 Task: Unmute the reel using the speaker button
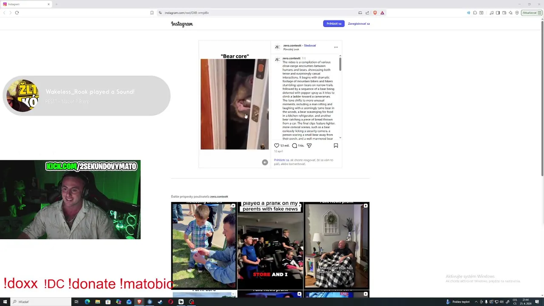[265, 162]
